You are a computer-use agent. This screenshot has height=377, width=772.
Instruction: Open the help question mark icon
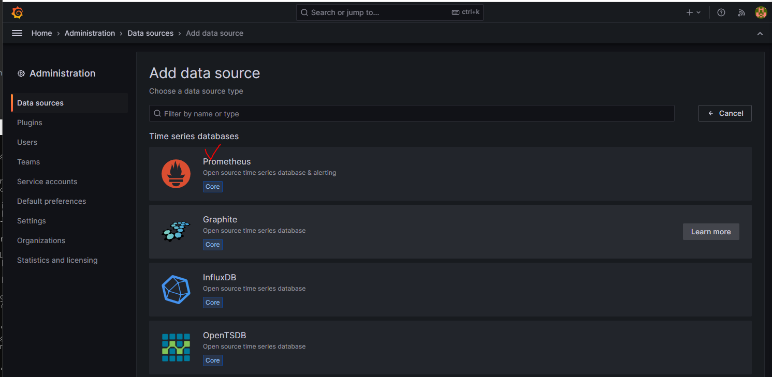click(721, 12)
